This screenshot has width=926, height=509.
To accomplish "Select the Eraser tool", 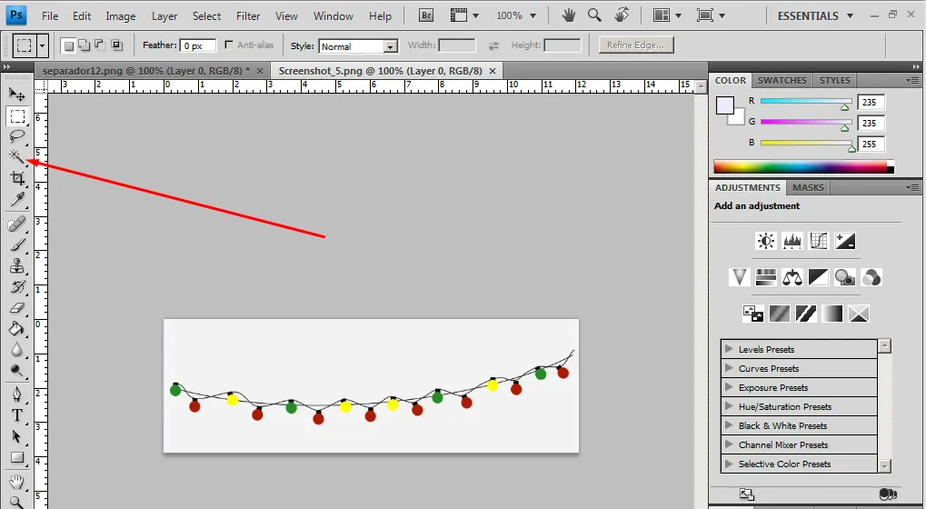I will point(16,307).
